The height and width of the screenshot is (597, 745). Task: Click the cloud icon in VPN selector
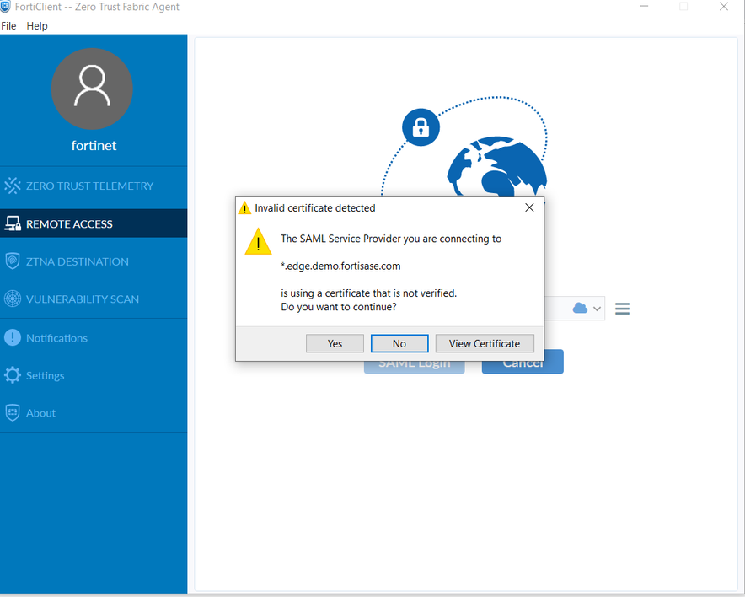[x=580, y=308]
